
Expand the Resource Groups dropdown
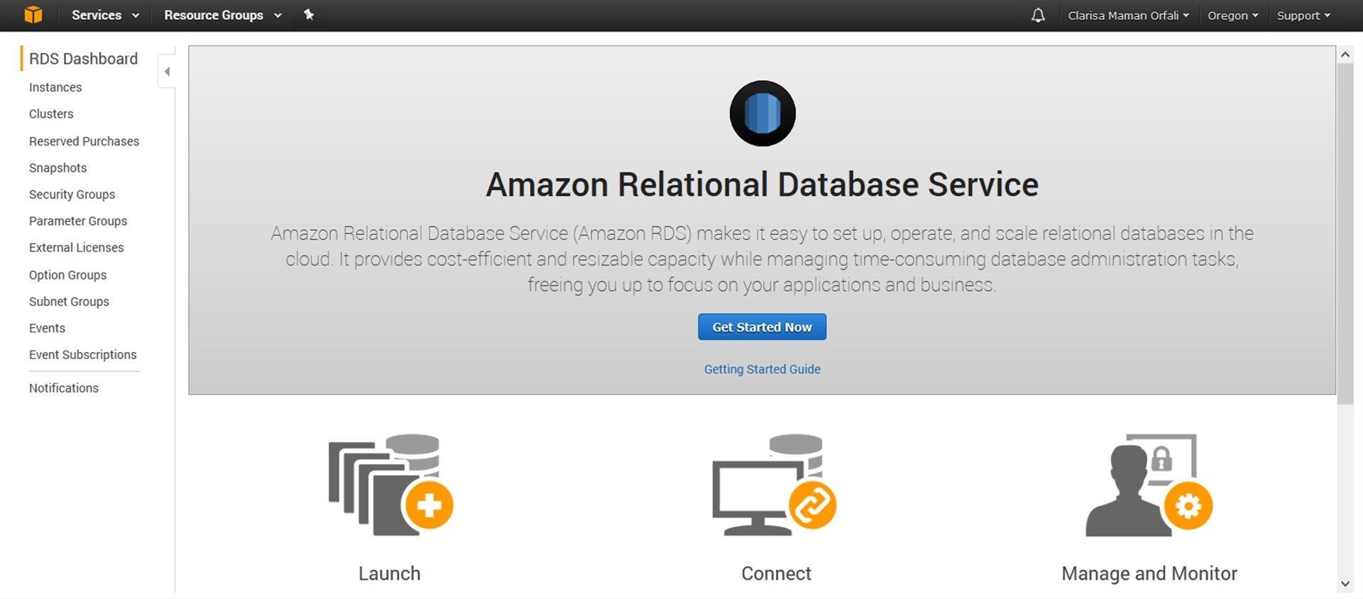point(223,15)
